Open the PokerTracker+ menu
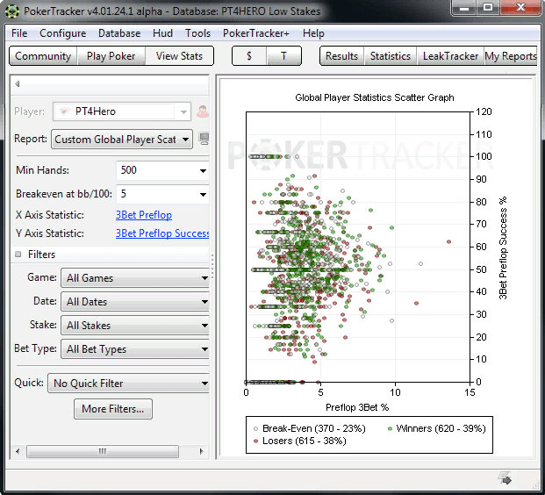The image size is (545, 495). (255, 33)
